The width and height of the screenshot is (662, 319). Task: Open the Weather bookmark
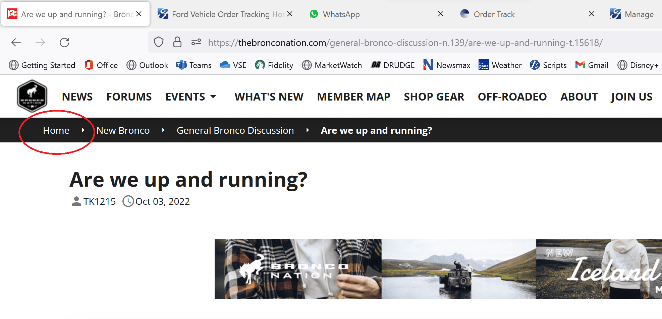500,65
